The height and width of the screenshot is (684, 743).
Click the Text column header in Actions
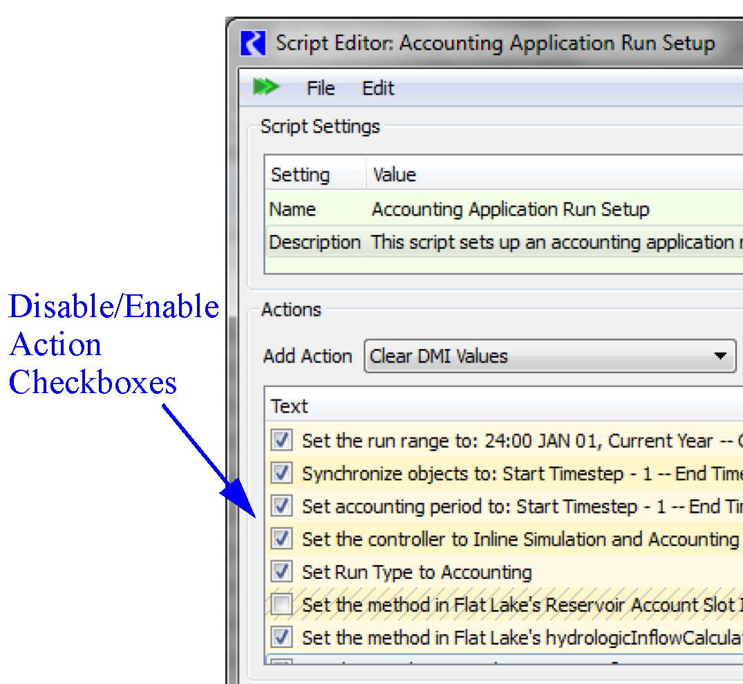[x=290, y=406]
